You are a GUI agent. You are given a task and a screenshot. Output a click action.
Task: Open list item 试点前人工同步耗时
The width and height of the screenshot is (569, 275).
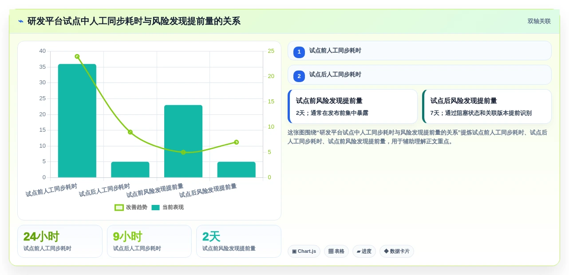419,51
